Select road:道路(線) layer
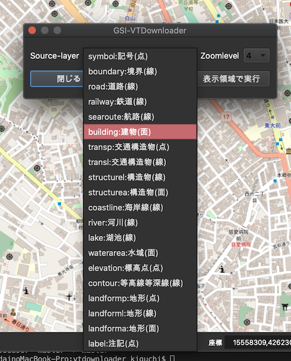The height and width of the screenshot is (361, 291). (140, 87)
